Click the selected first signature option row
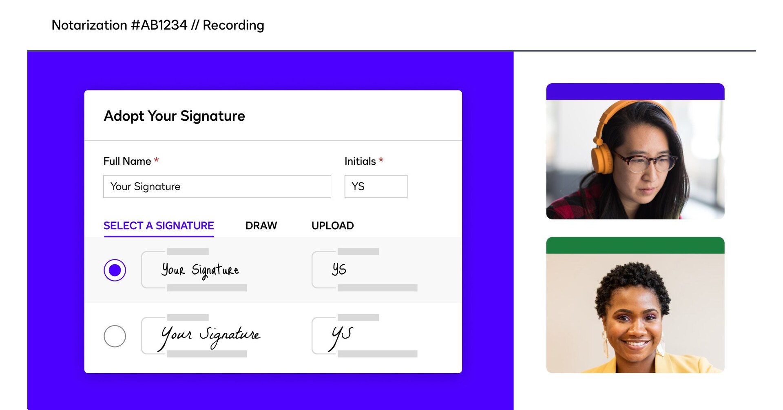This screenshot has width=783, height=410. (273, 270)
